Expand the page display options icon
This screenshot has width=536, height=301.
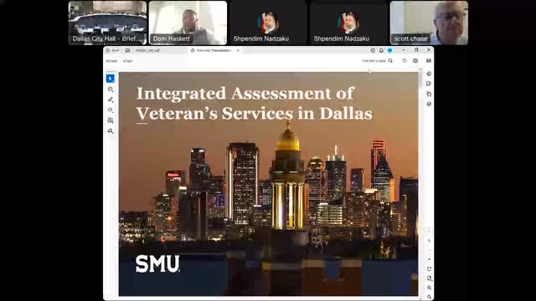coord(429,278)
